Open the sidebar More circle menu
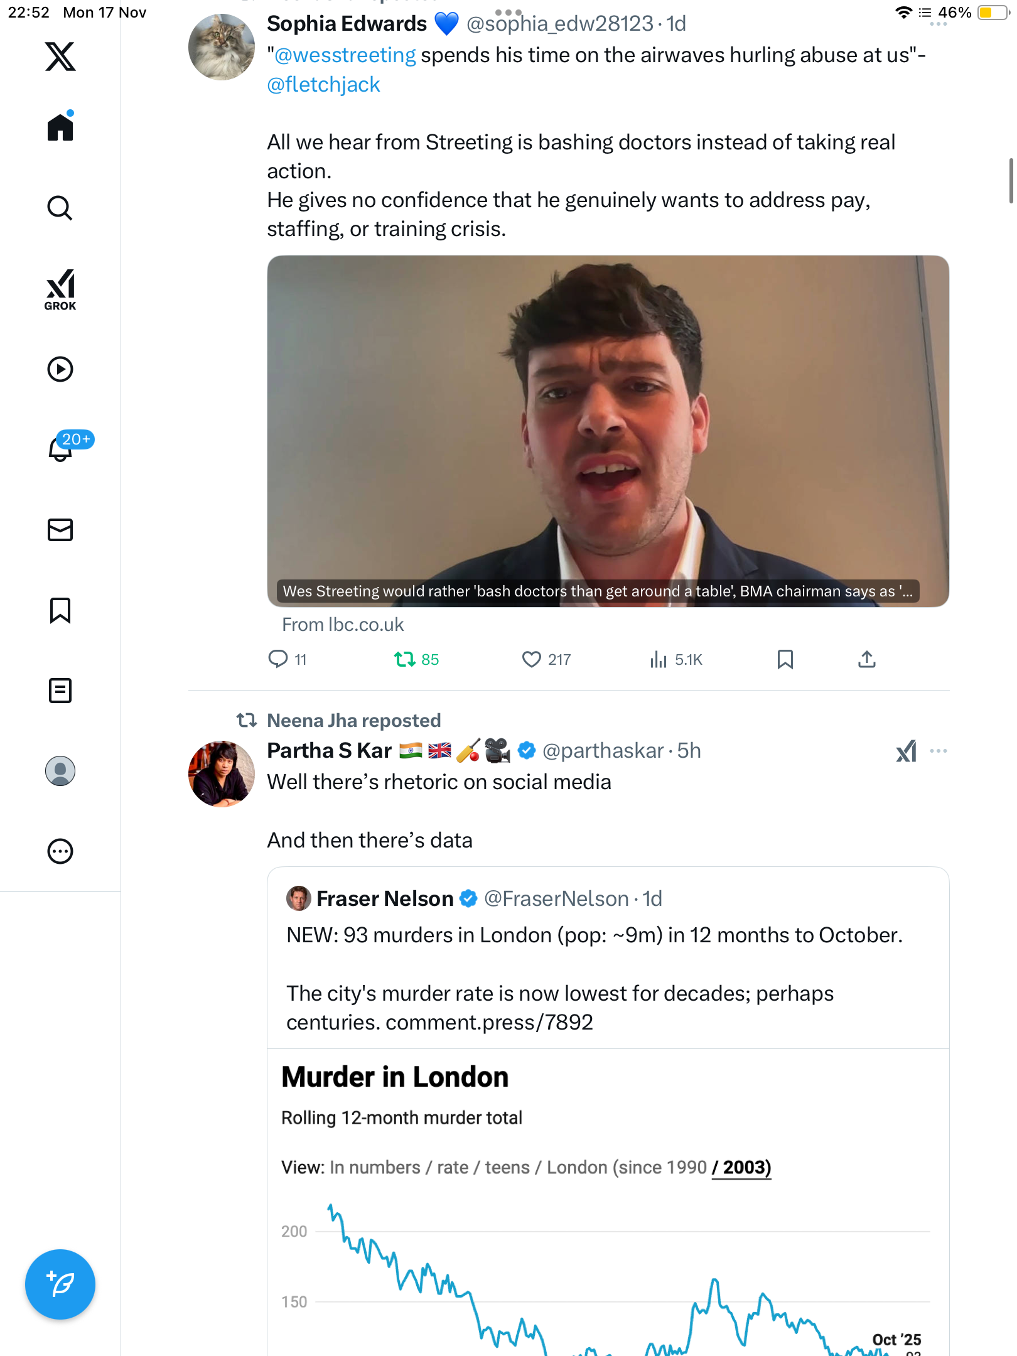This screenshot has height=1356, width=1017. pos(60,851)
